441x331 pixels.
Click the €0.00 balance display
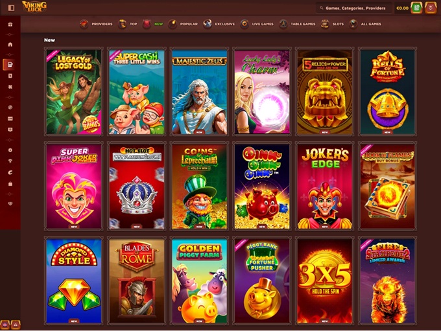pos(401,8)
